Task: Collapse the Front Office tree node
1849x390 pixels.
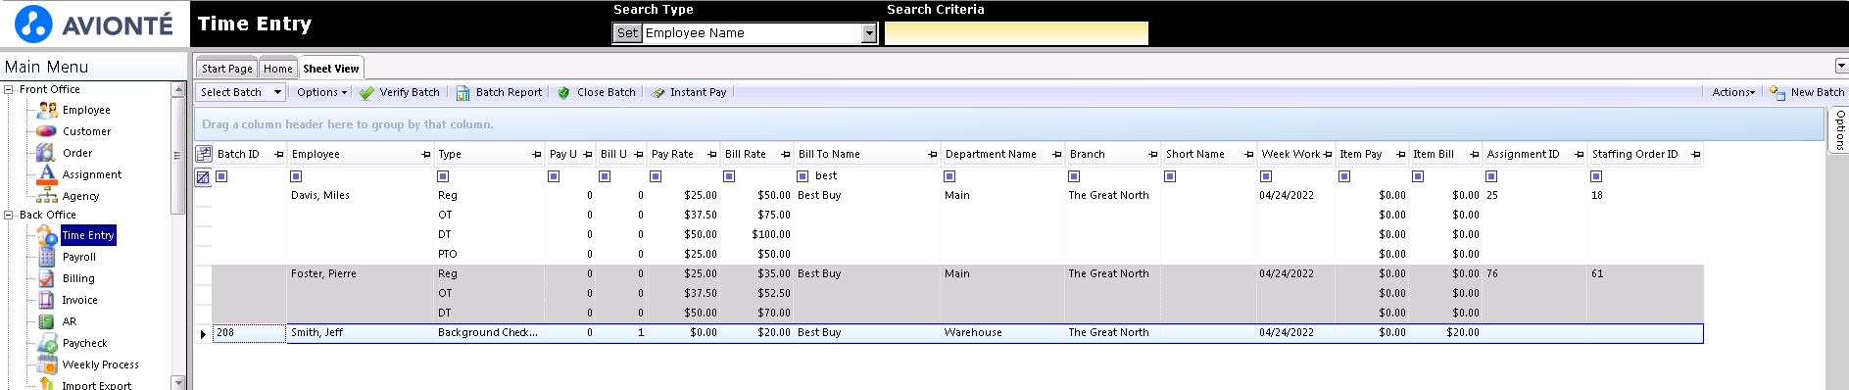Action: (x=9, y=89)
